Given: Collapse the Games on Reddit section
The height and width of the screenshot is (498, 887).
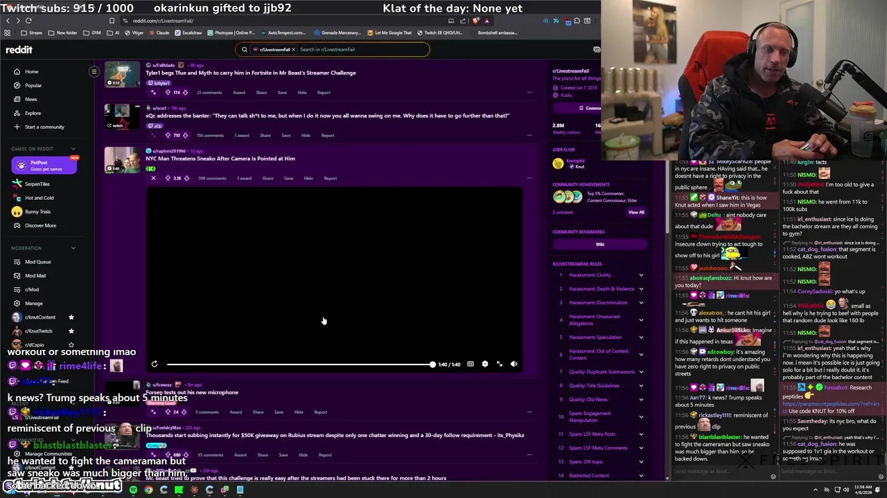Looking at the screenshot, I should [x=73, y=149].
